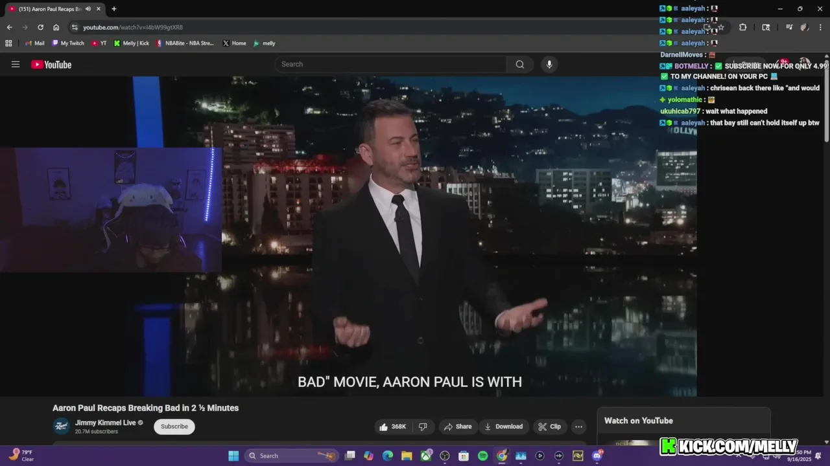Create a clip with Clip button
The height and width of the screenshot is (466, 830).
[549, 427]
